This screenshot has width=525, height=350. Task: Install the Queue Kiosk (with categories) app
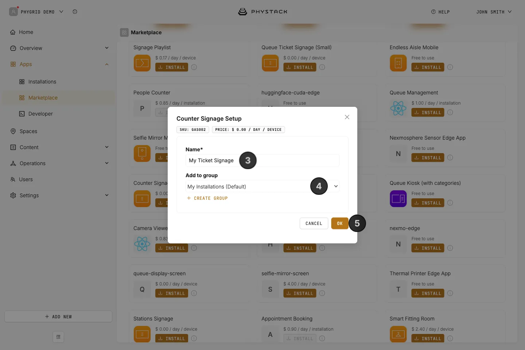point(428,203)
